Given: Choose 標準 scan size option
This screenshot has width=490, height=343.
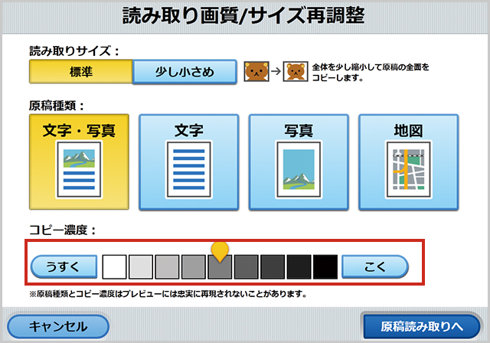Looking at the screenshot, I should coord(80,73).
